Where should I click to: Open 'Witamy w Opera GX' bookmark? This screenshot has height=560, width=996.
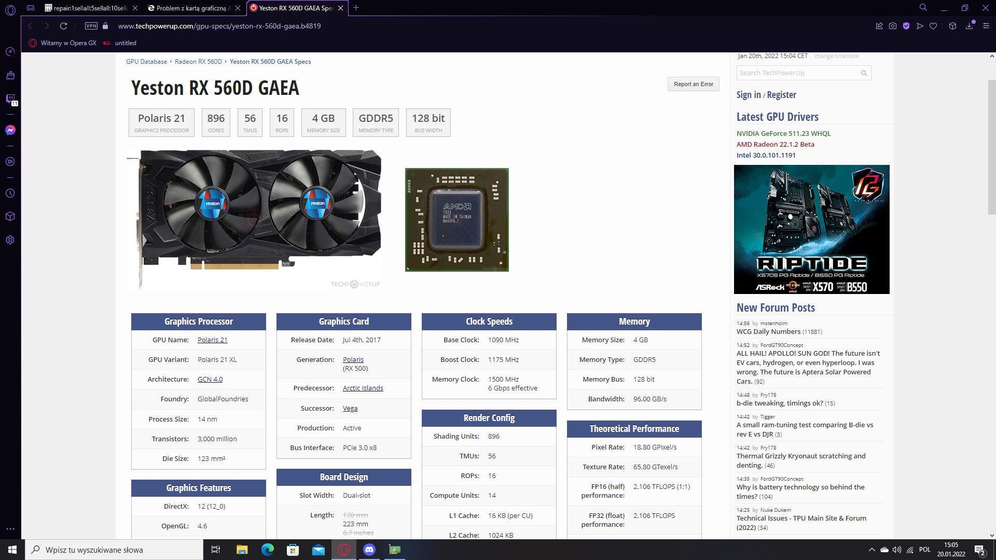point(62,43)
